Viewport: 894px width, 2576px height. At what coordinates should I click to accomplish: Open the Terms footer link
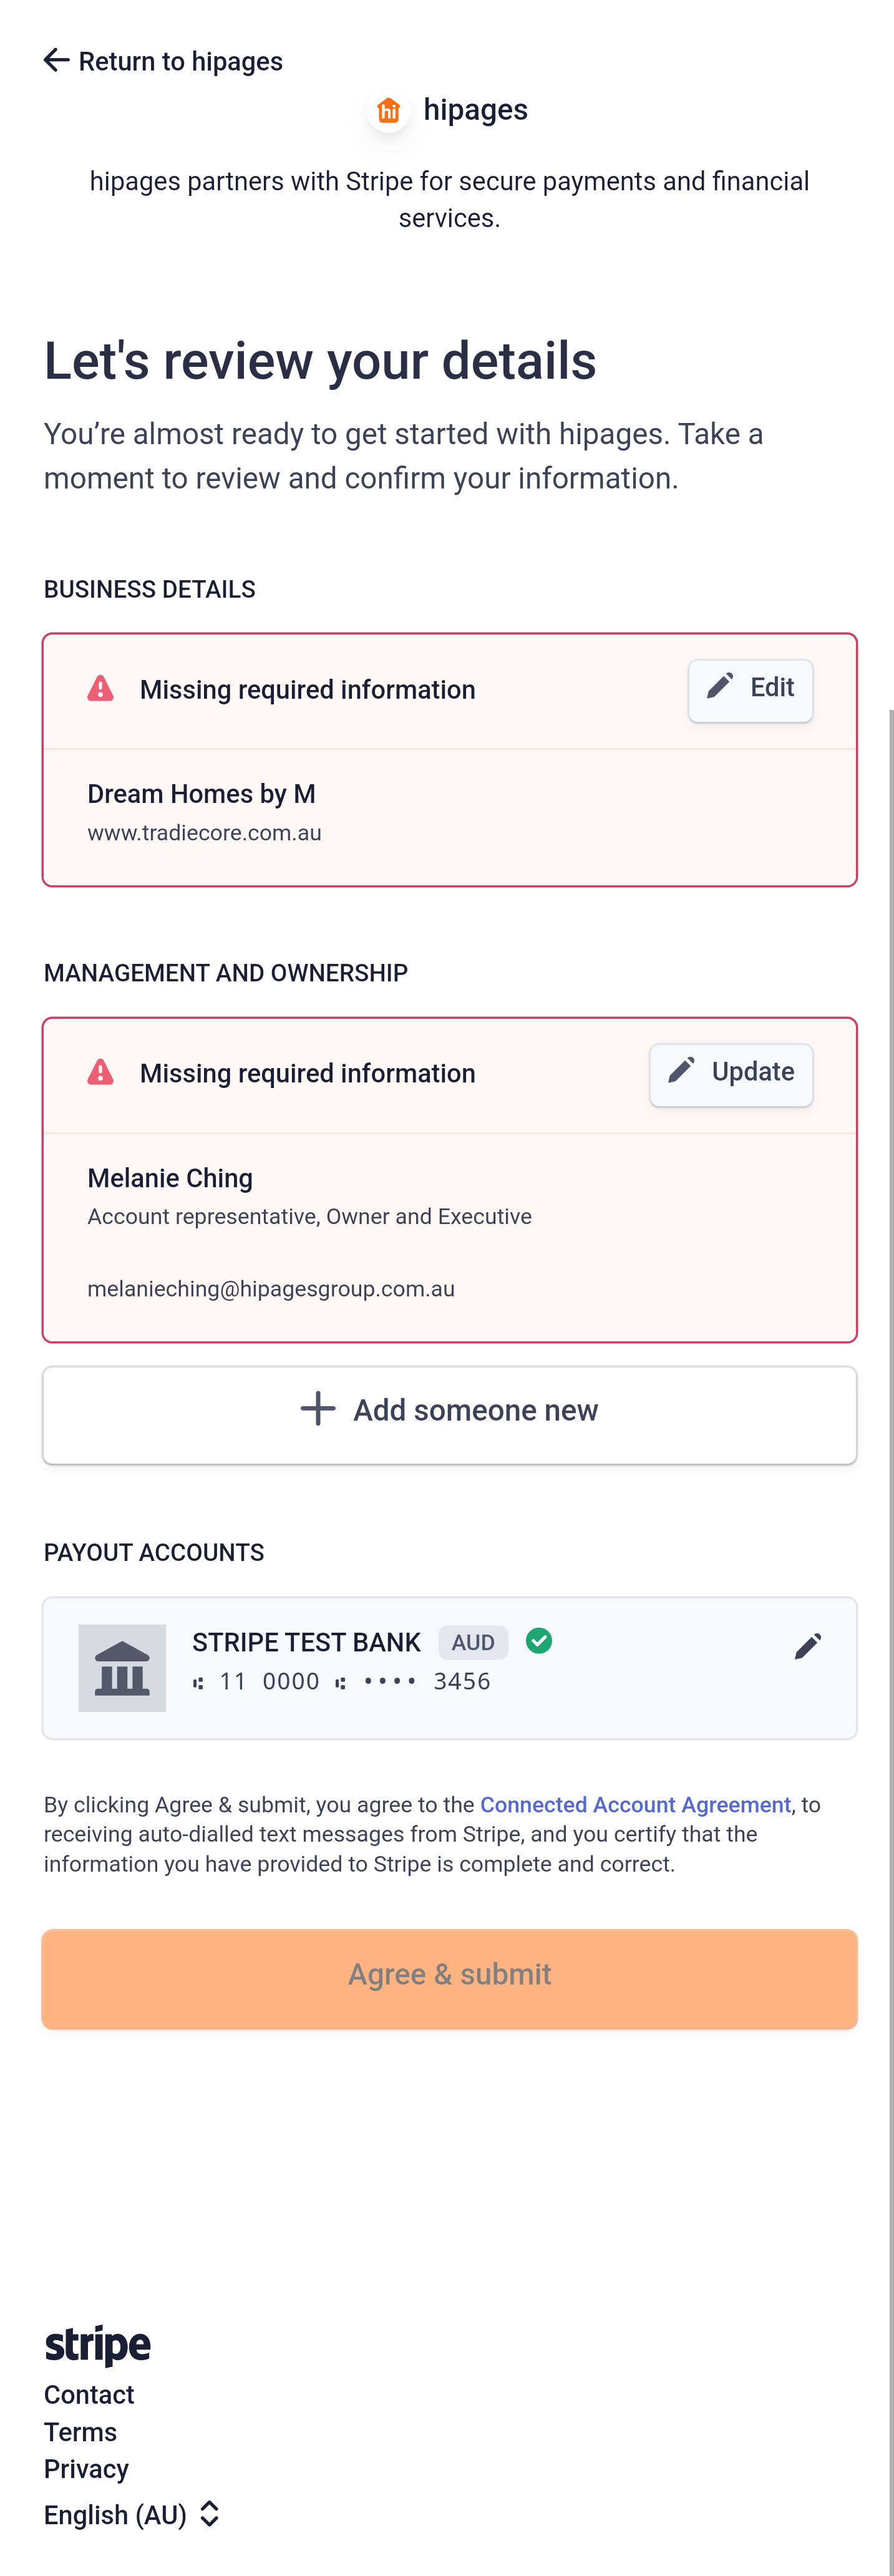tap(80, 2432)
